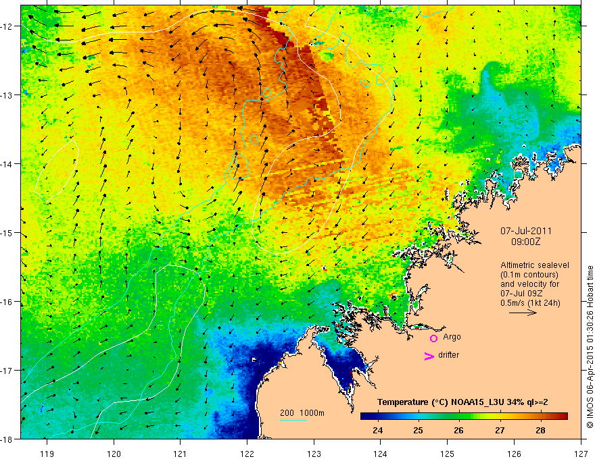Click the IMOS copyright timestamp text
Viewport: 595px width, 459px height.
(590, 347)
